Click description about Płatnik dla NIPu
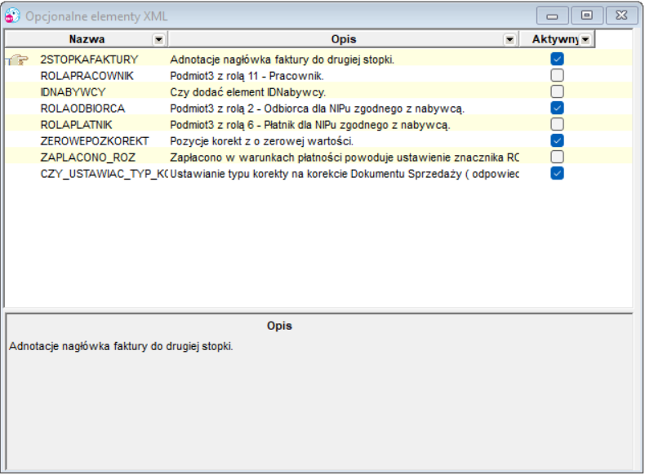This screenshot has width=645, height=475. pos(310,125)
